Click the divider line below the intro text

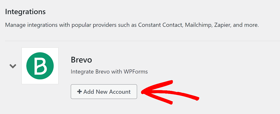pos(143,41)
